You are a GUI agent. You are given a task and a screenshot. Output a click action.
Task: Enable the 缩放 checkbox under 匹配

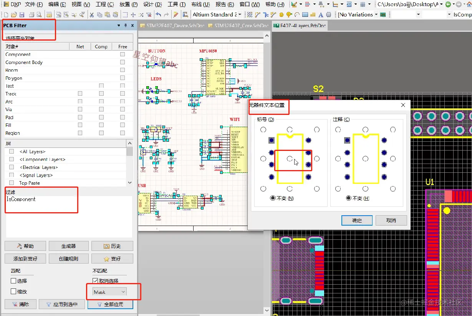click(14, 291)
